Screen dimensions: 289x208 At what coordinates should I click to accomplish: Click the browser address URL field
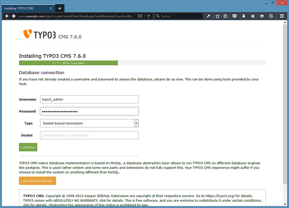[75, 16]
